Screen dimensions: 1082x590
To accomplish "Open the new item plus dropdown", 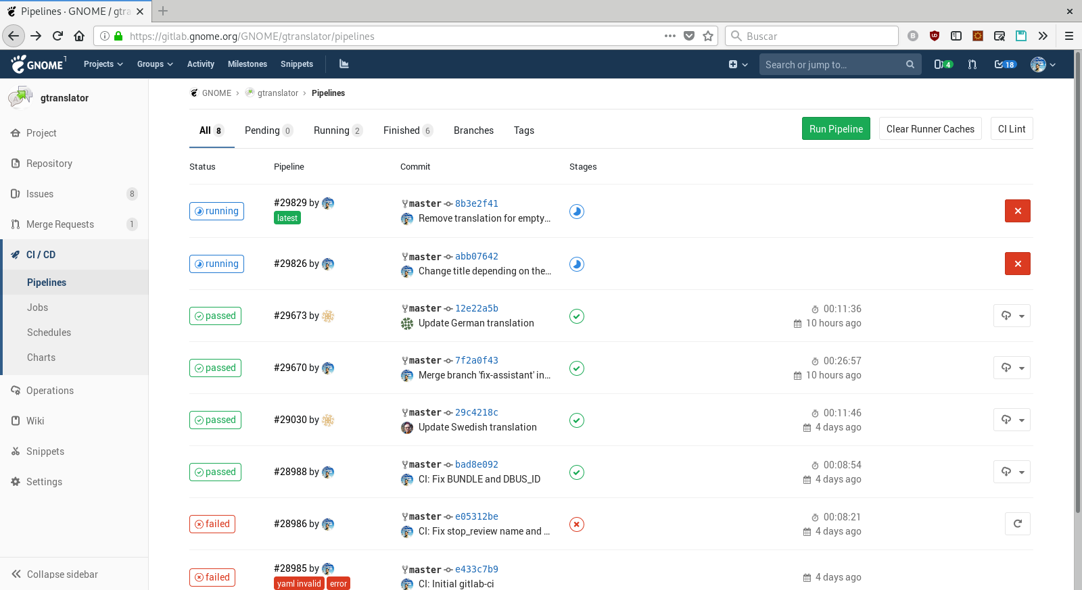I will tap(738, 64).
